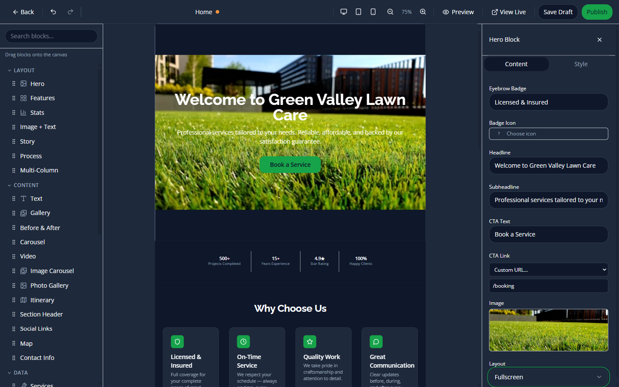Publish the site
The width and height of the screenshot is (619, 387).
[x=597, y=12]
